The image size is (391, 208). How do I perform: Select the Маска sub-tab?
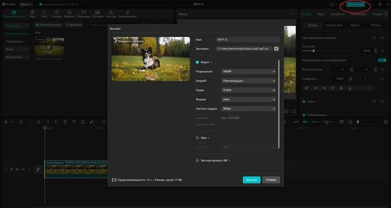pos(355,25)
